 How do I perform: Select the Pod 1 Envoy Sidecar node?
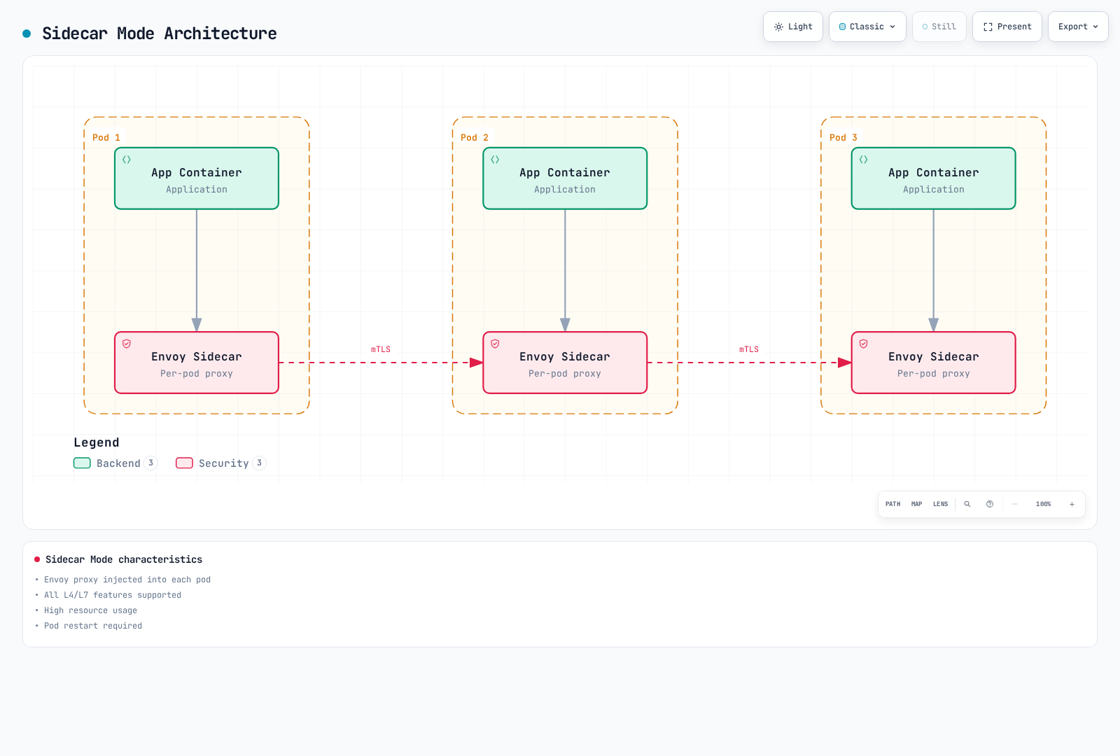click(x=197, y=363)
